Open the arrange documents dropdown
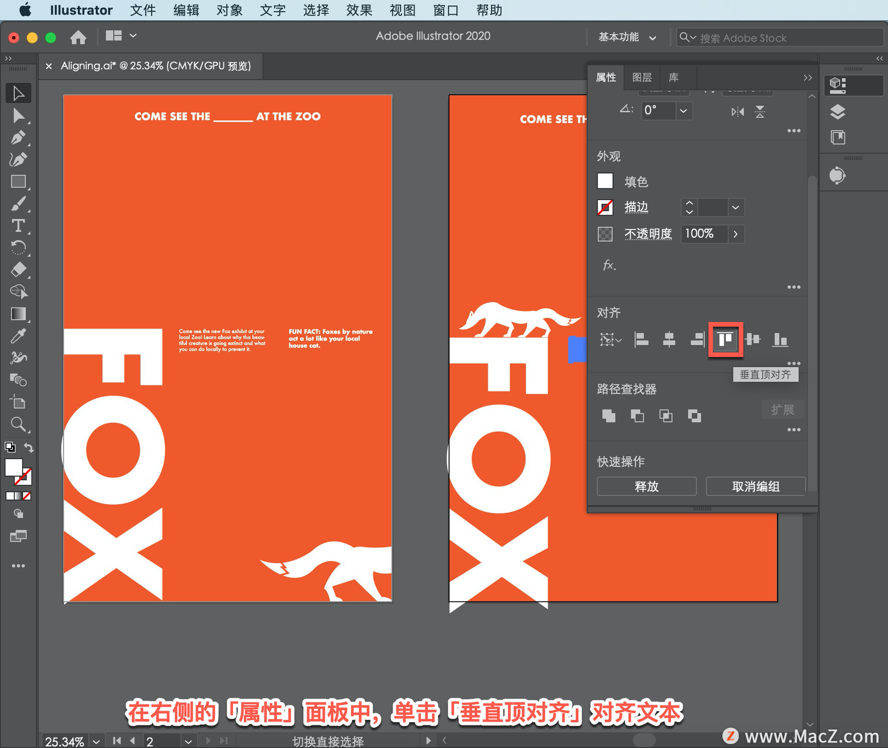888x748 pixels. click(x=121, y=36)
